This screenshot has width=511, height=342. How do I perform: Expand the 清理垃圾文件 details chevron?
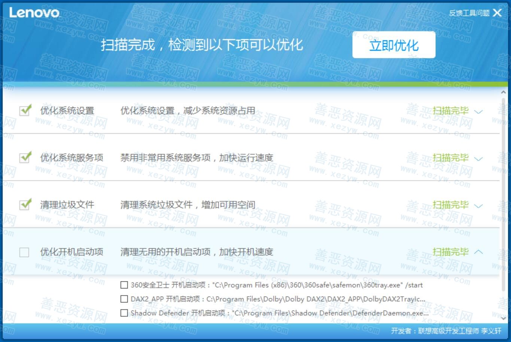pos(478,206)
